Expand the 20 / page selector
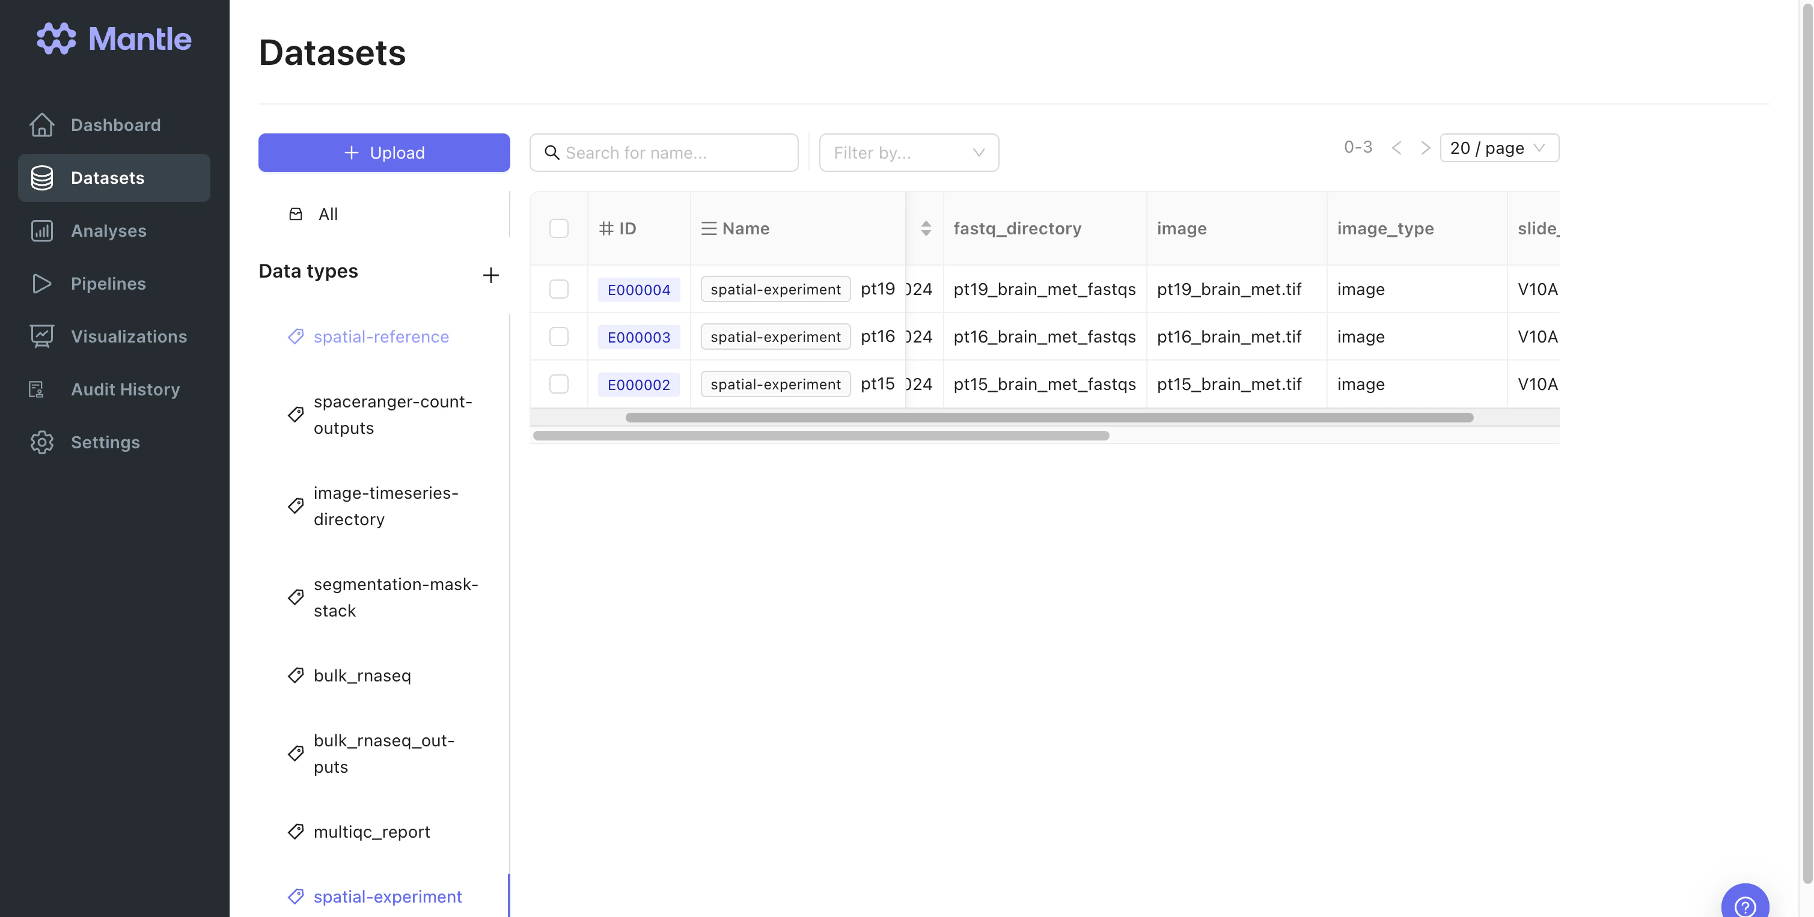This screenshot has height=917, width=1814. (1498, 148)
